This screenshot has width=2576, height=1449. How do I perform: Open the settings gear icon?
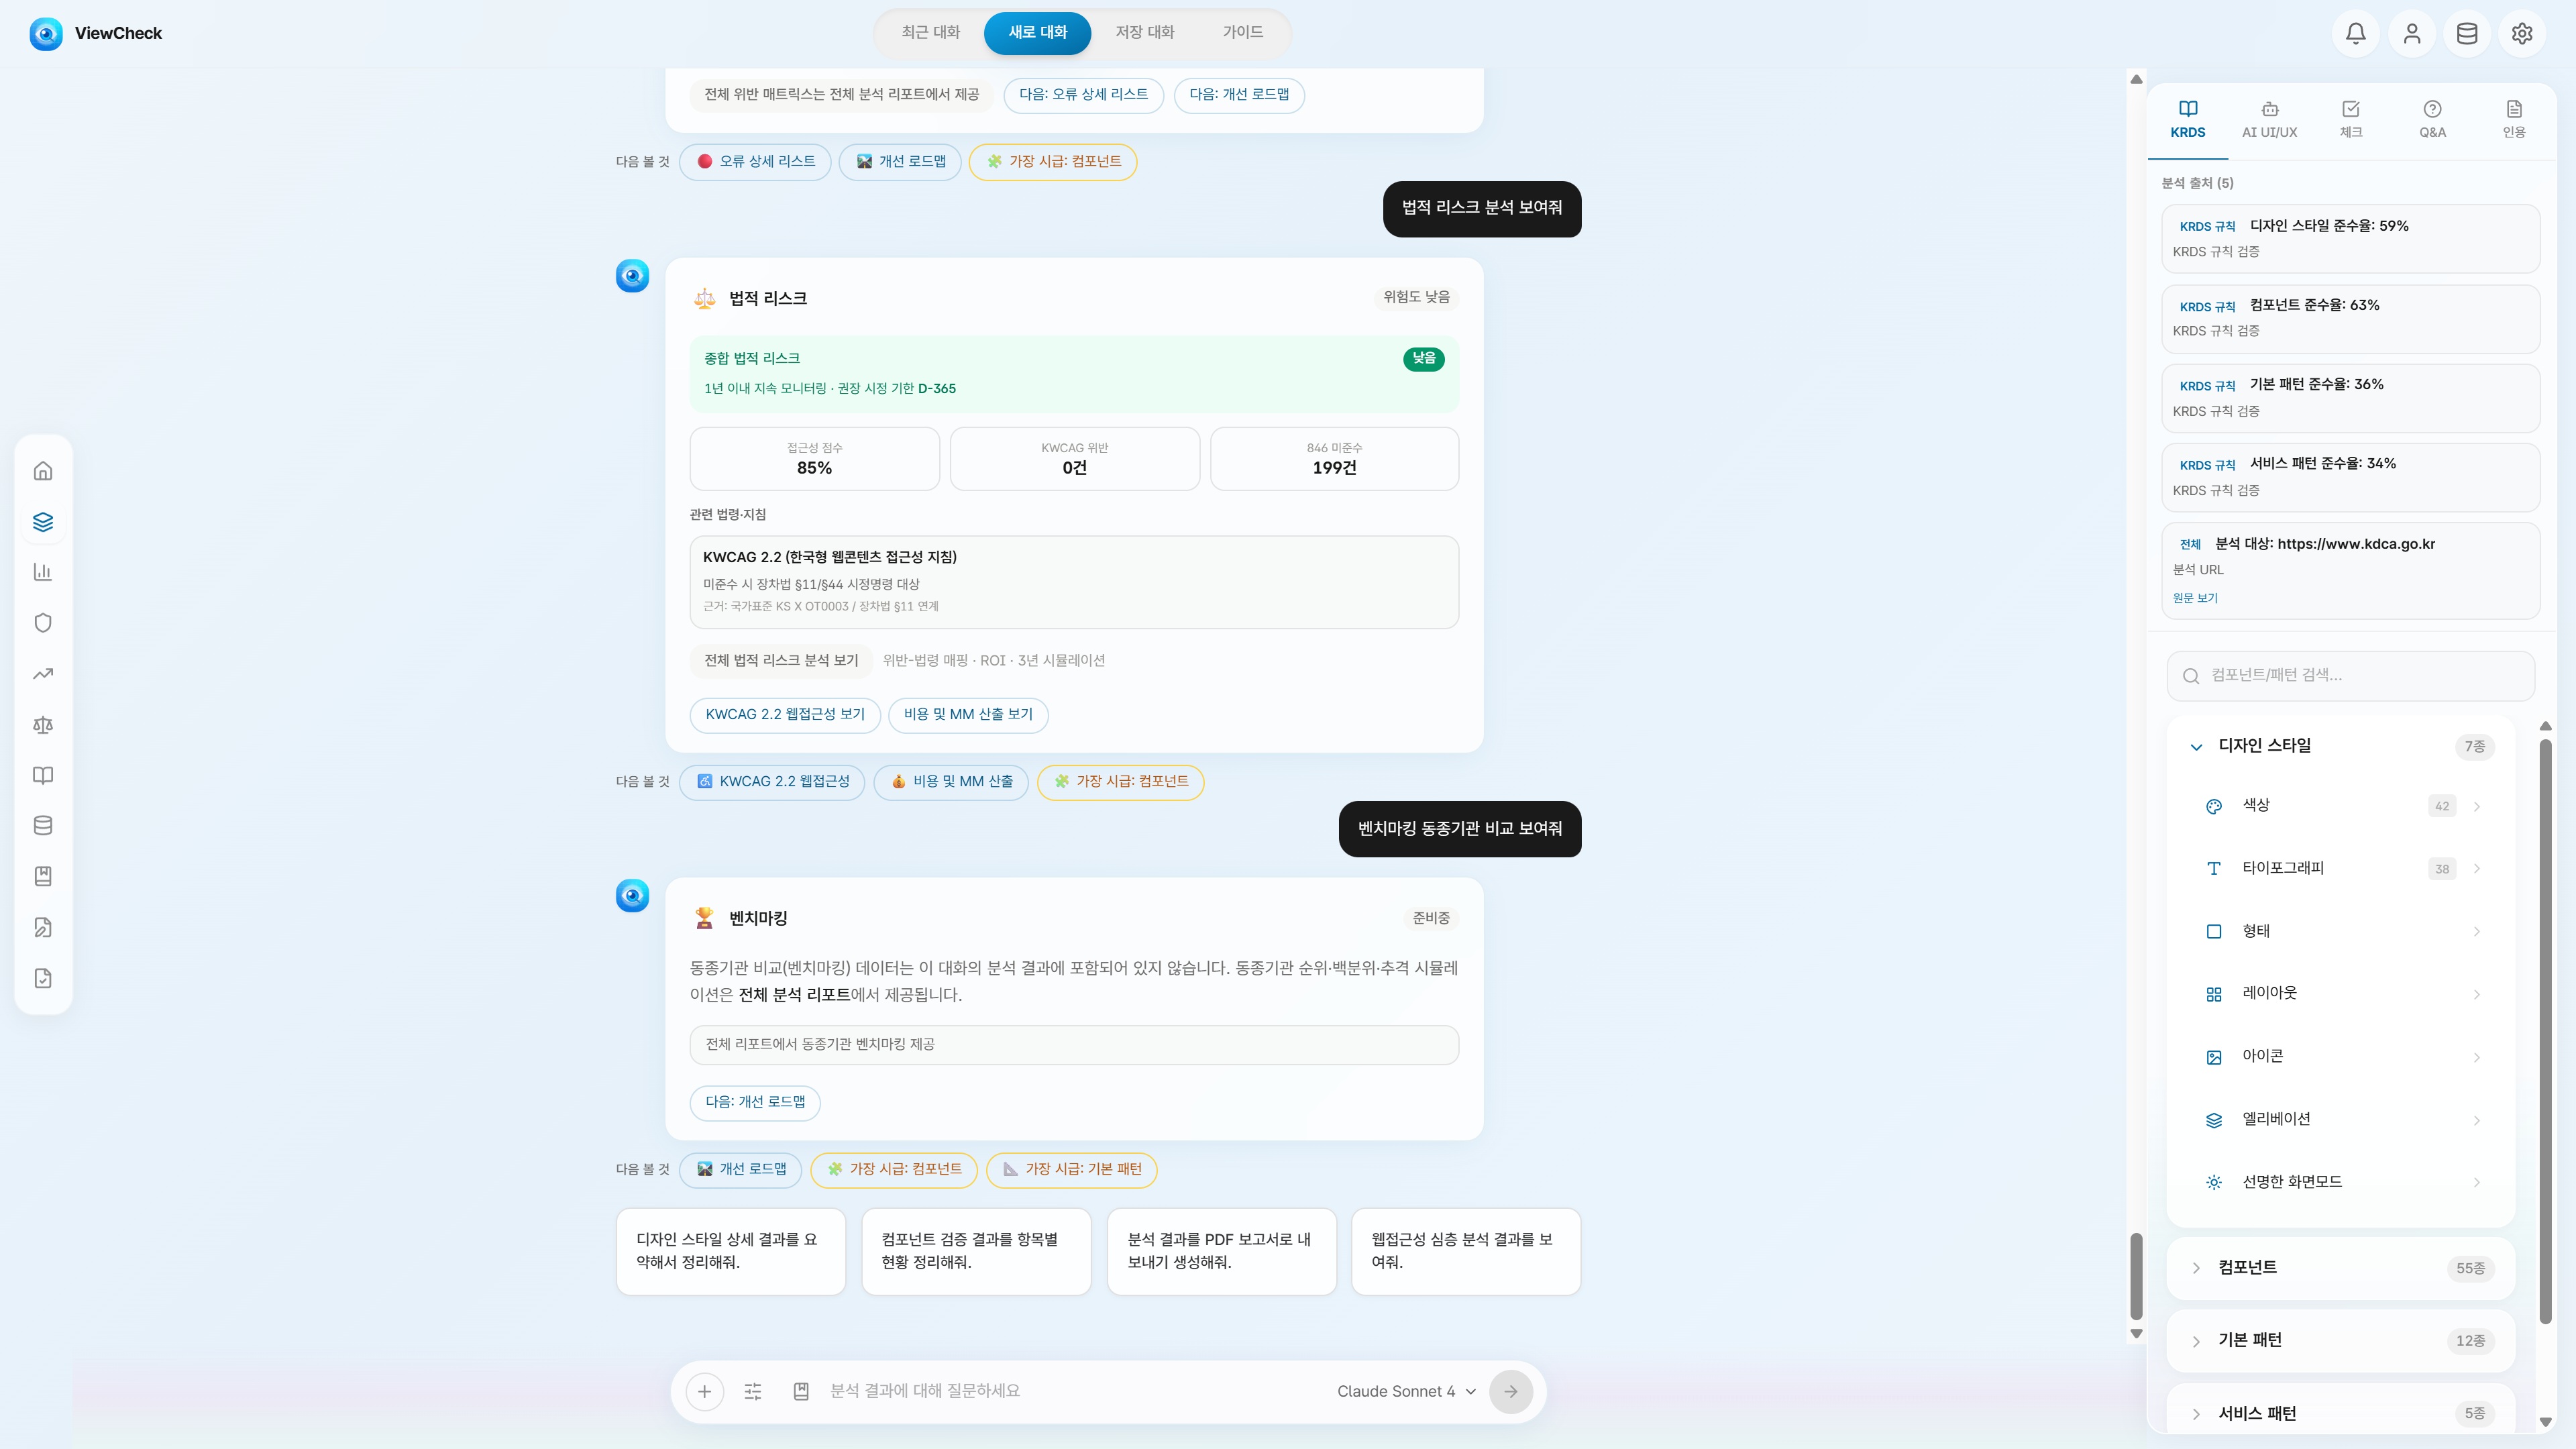tap(2521, 33)
